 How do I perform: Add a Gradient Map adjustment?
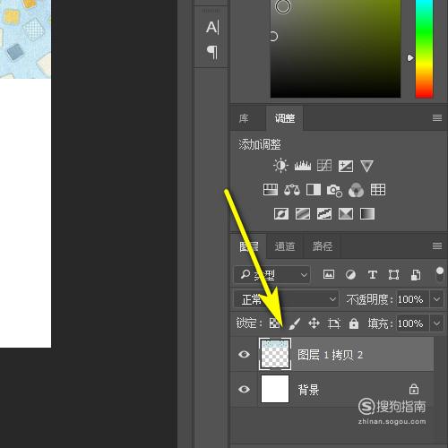tap(367, 214)
